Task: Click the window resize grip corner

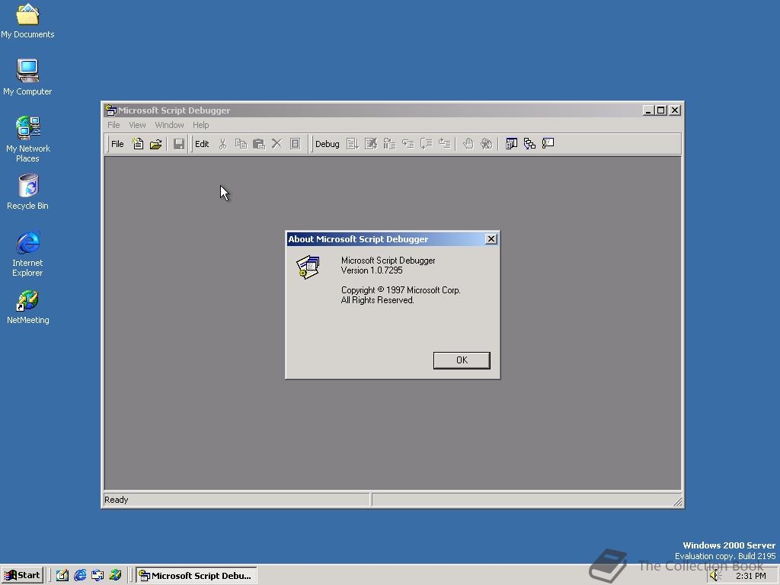Action: 677,501
